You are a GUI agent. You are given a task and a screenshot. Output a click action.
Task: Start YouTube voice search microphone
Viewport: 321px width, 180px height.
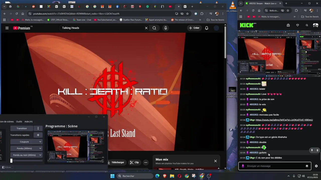click(x=166, y=28)
